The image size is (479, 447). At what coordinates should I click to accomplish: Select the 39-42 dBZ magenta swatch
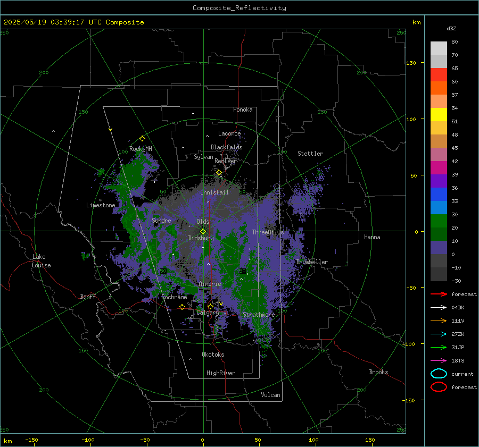click(439, 168)
